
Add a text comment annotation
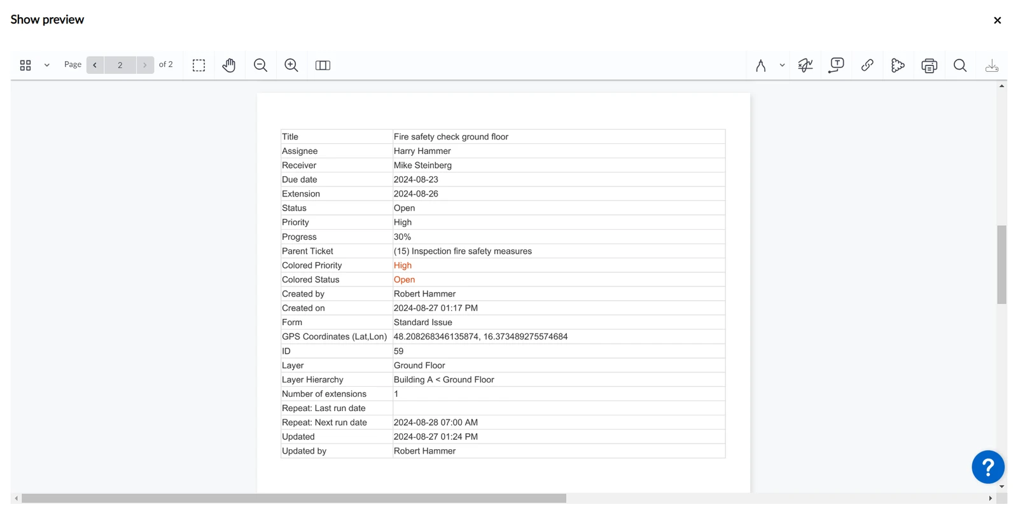click(836, 65)
